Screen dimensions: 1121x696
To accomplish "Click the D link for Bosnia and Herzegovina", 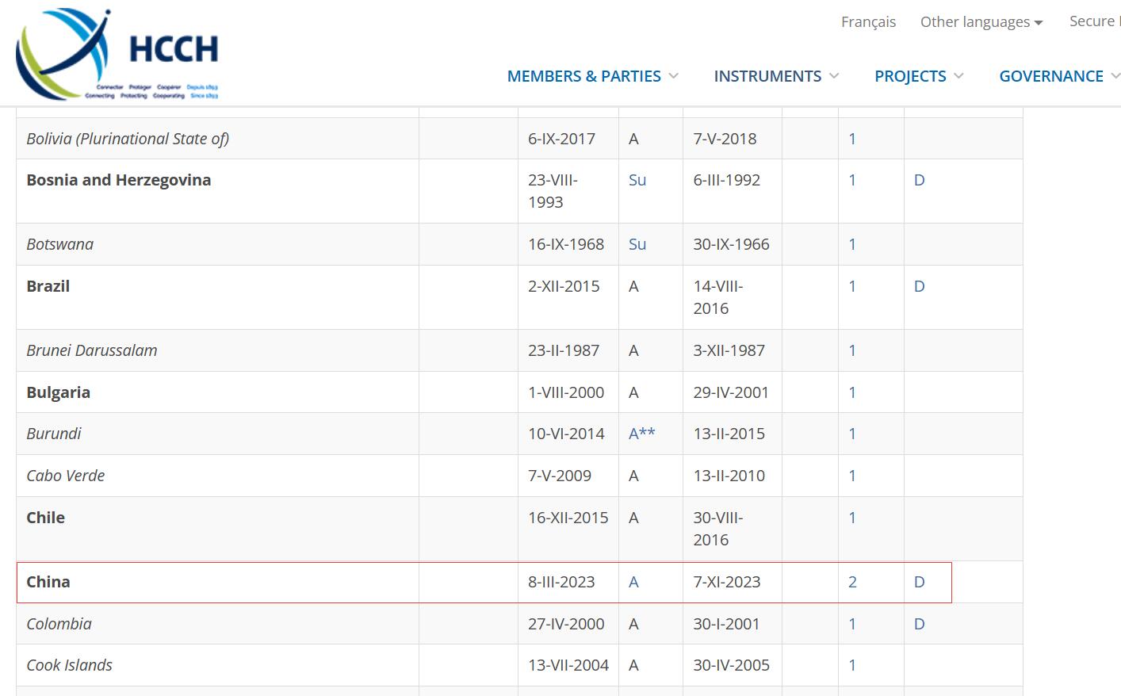I will (x=919, y=180).
